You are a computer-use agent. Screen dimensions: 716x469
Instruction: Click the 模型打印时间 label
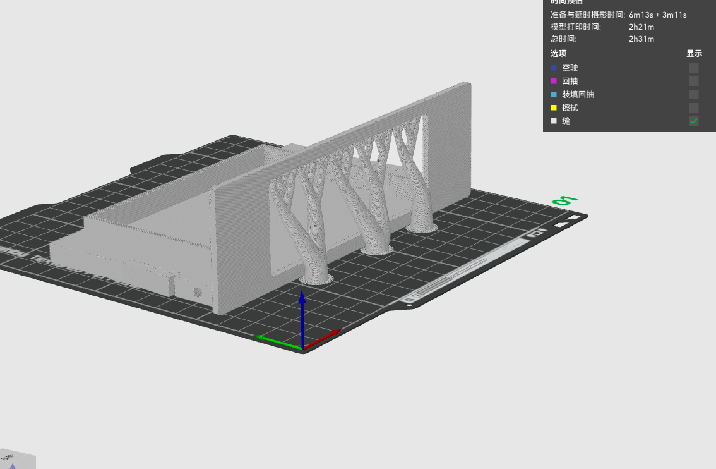tap(576, 27)
